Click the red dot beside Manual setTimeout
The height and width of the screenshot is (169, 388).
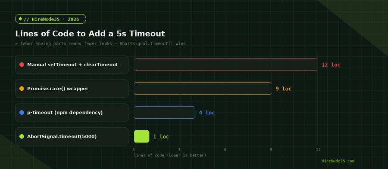coord(22,65)
